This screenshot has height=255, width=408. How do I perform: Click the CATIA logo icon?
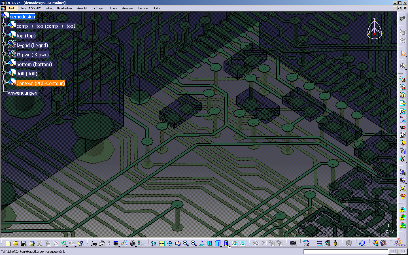[400, 243]
